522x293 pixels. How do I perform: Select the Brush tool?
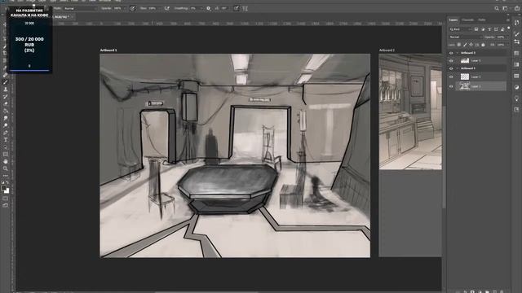(x=6, y=82)
